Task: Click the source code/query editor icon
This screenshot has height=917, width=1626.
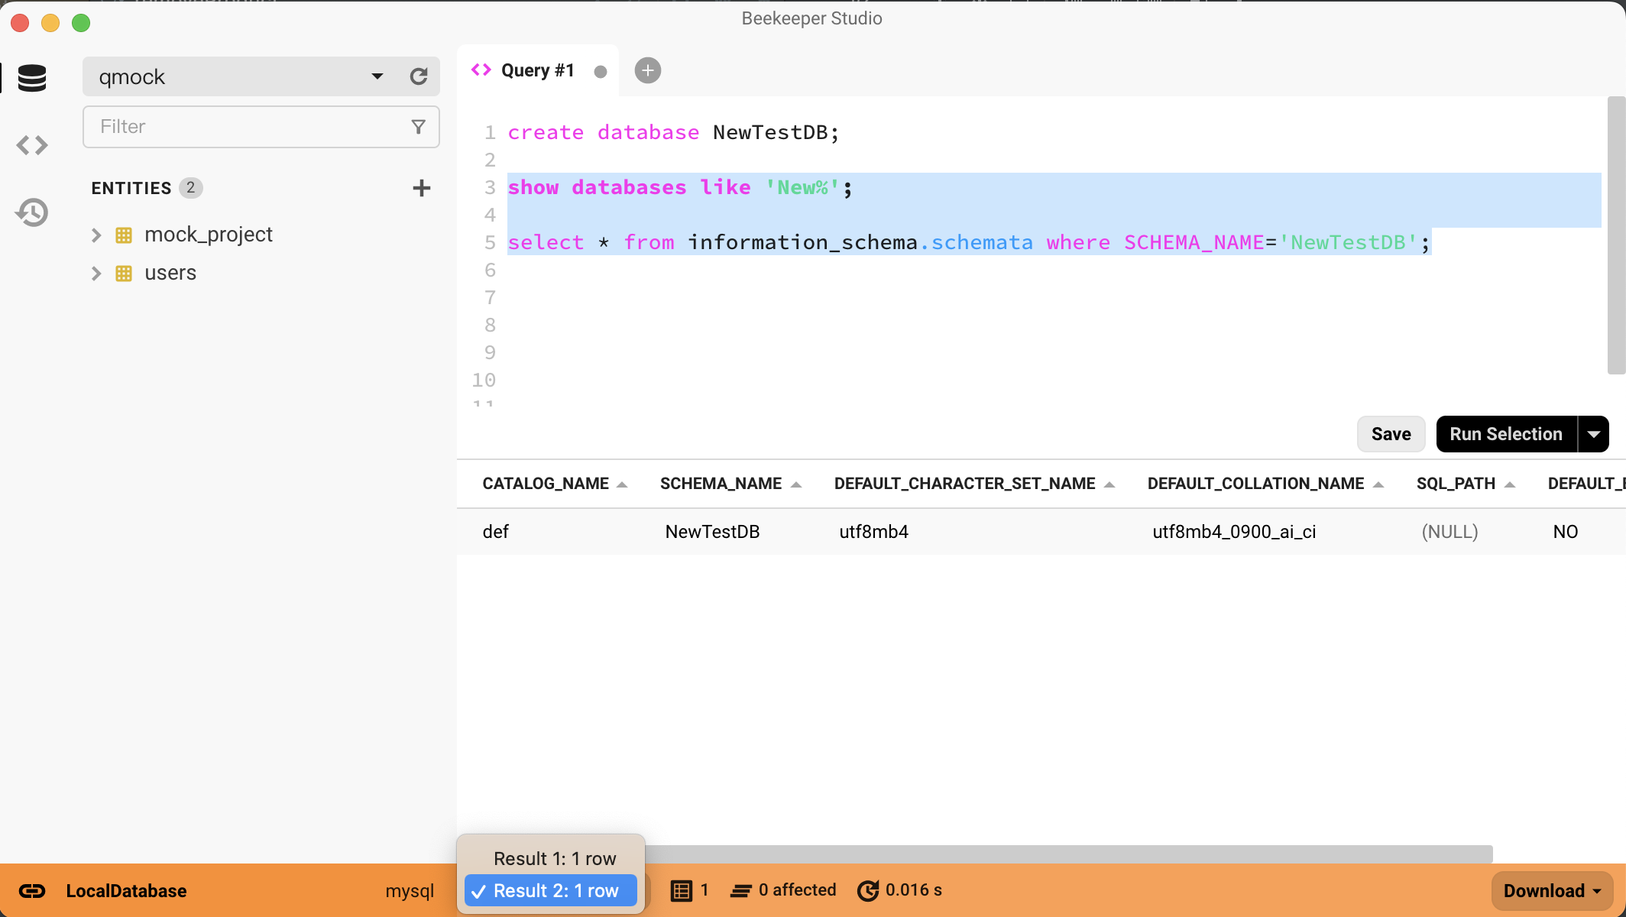Action: coord(31,145)
